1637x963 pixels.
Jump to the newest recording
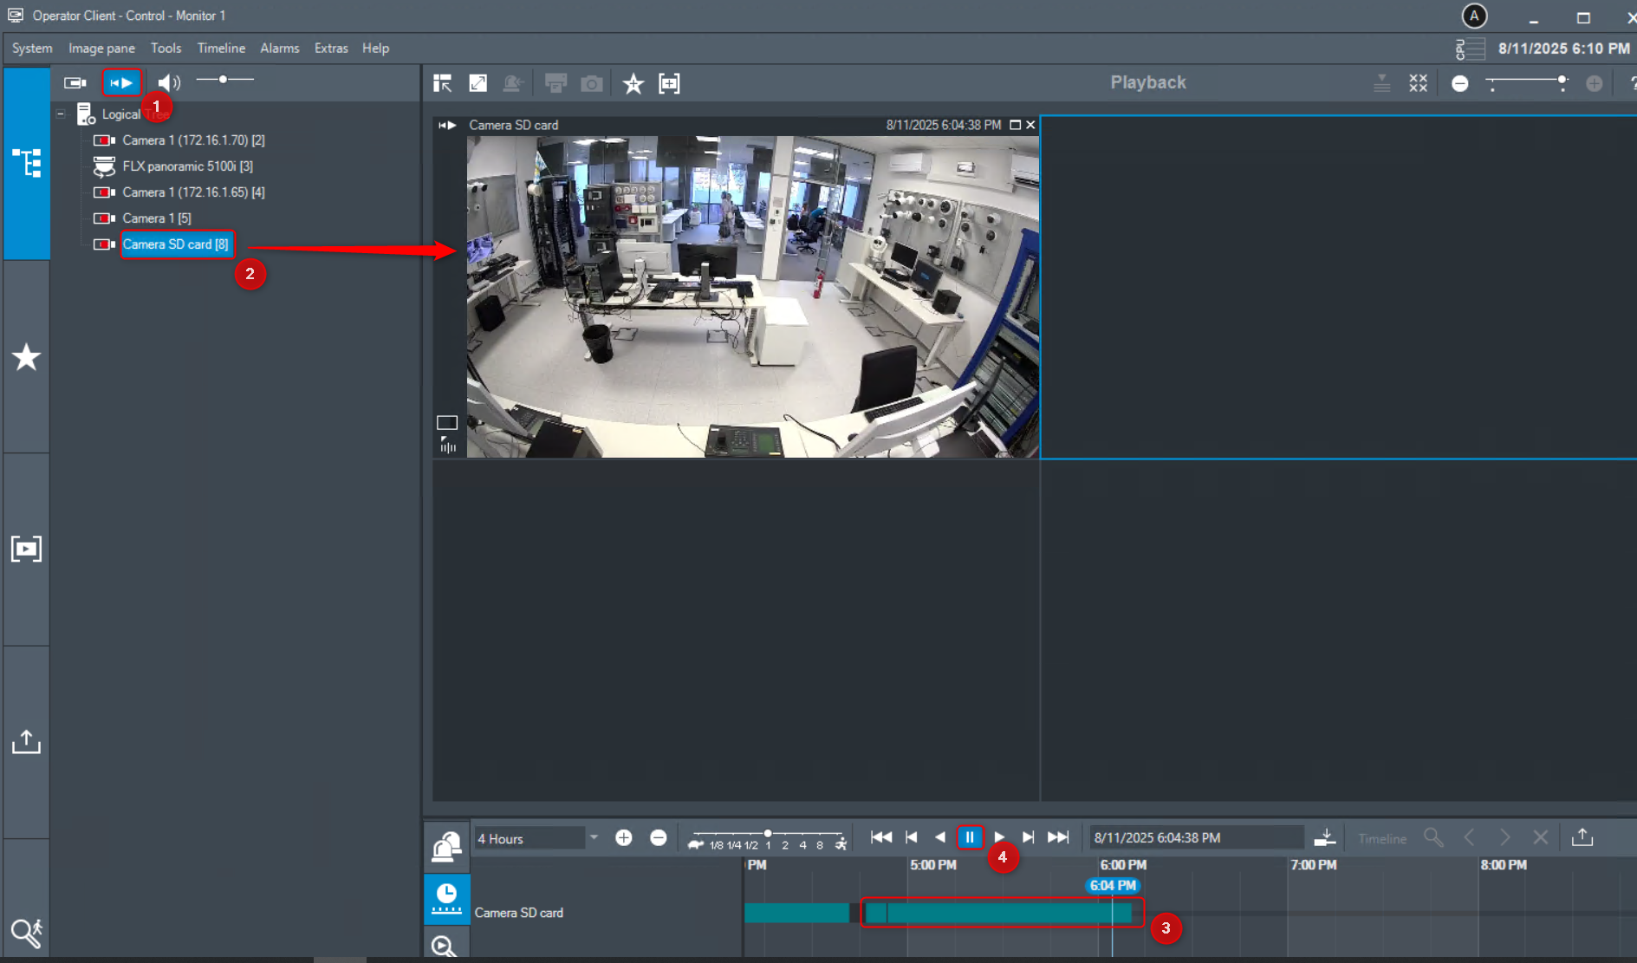pyautogui.click(x=1058, y=837)
